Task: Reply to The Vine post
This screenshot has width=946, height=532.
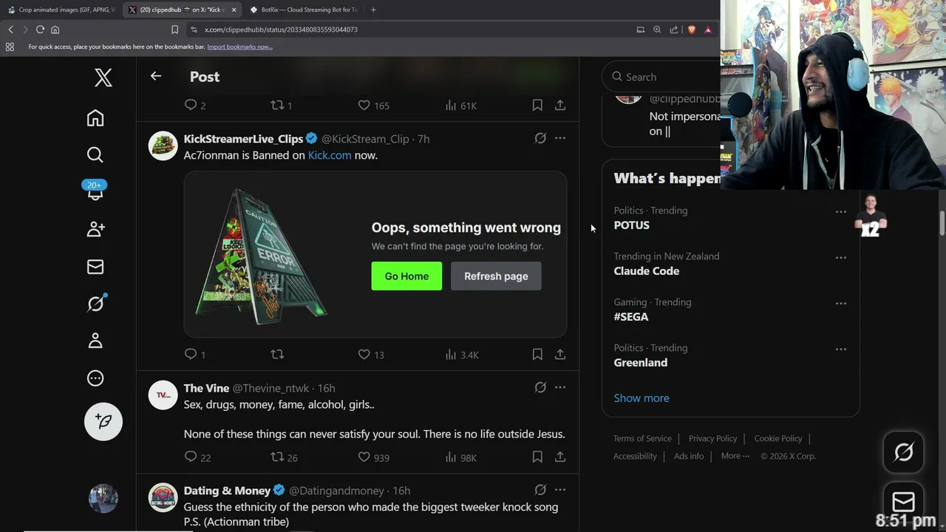Action: (x=197, y=457)
